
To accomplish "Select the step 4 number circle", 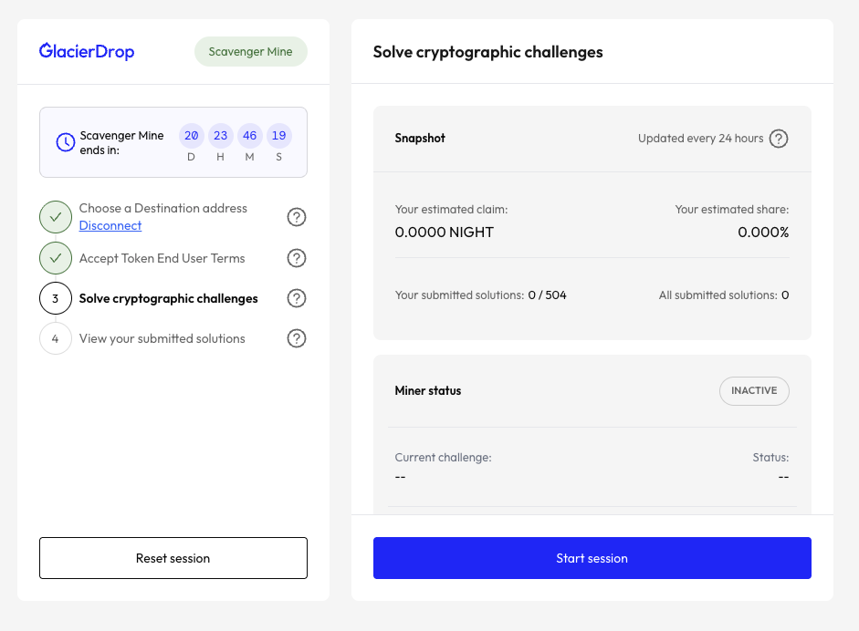I will 56,338.
